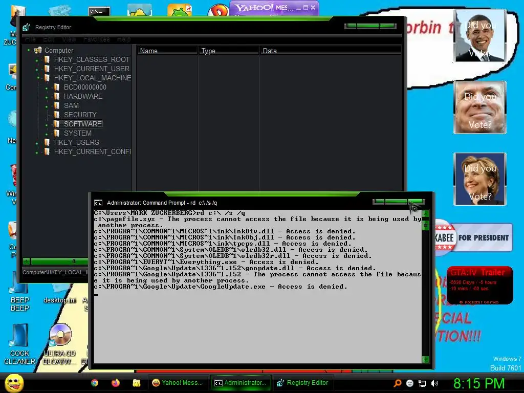Click the Command Prompt title bar icon
This screenshot has width=524, height=393.
[98, 203]
